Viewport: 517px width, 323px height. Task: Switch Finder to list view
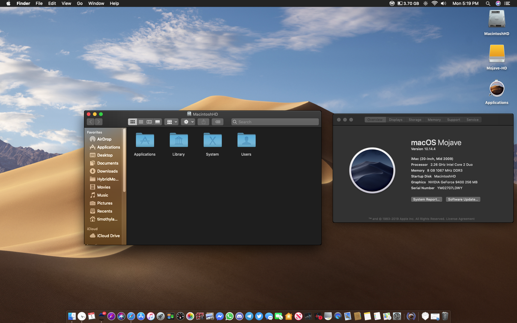point(141,122)
